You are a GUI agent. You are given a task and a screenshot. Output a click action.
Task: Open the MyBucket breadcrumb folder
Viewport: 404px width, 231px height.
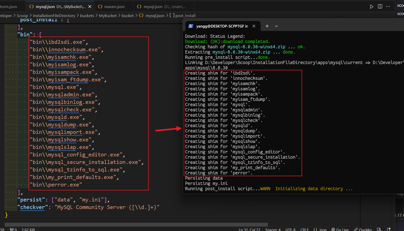point(108,16)
